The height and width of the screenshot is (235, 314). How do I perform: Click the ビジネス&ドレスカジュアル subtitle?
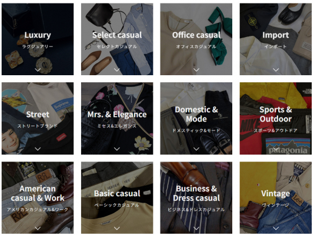(x=196, y=210)
